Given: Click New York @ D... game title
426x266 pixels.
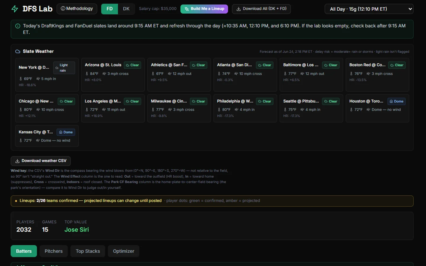Looking at the screenshot, I should tap(34, 67).
